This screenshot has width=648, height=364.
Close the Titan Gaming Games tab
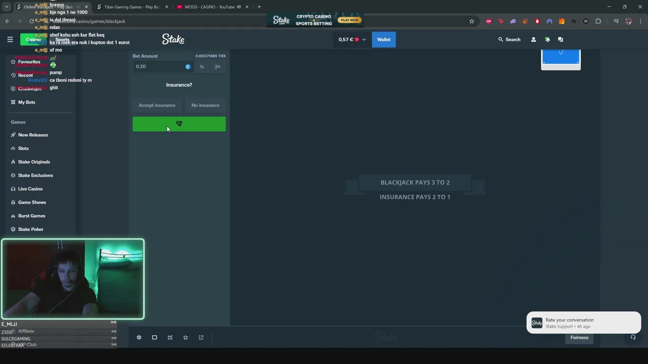pyautogui.click(x=167, y=7)
